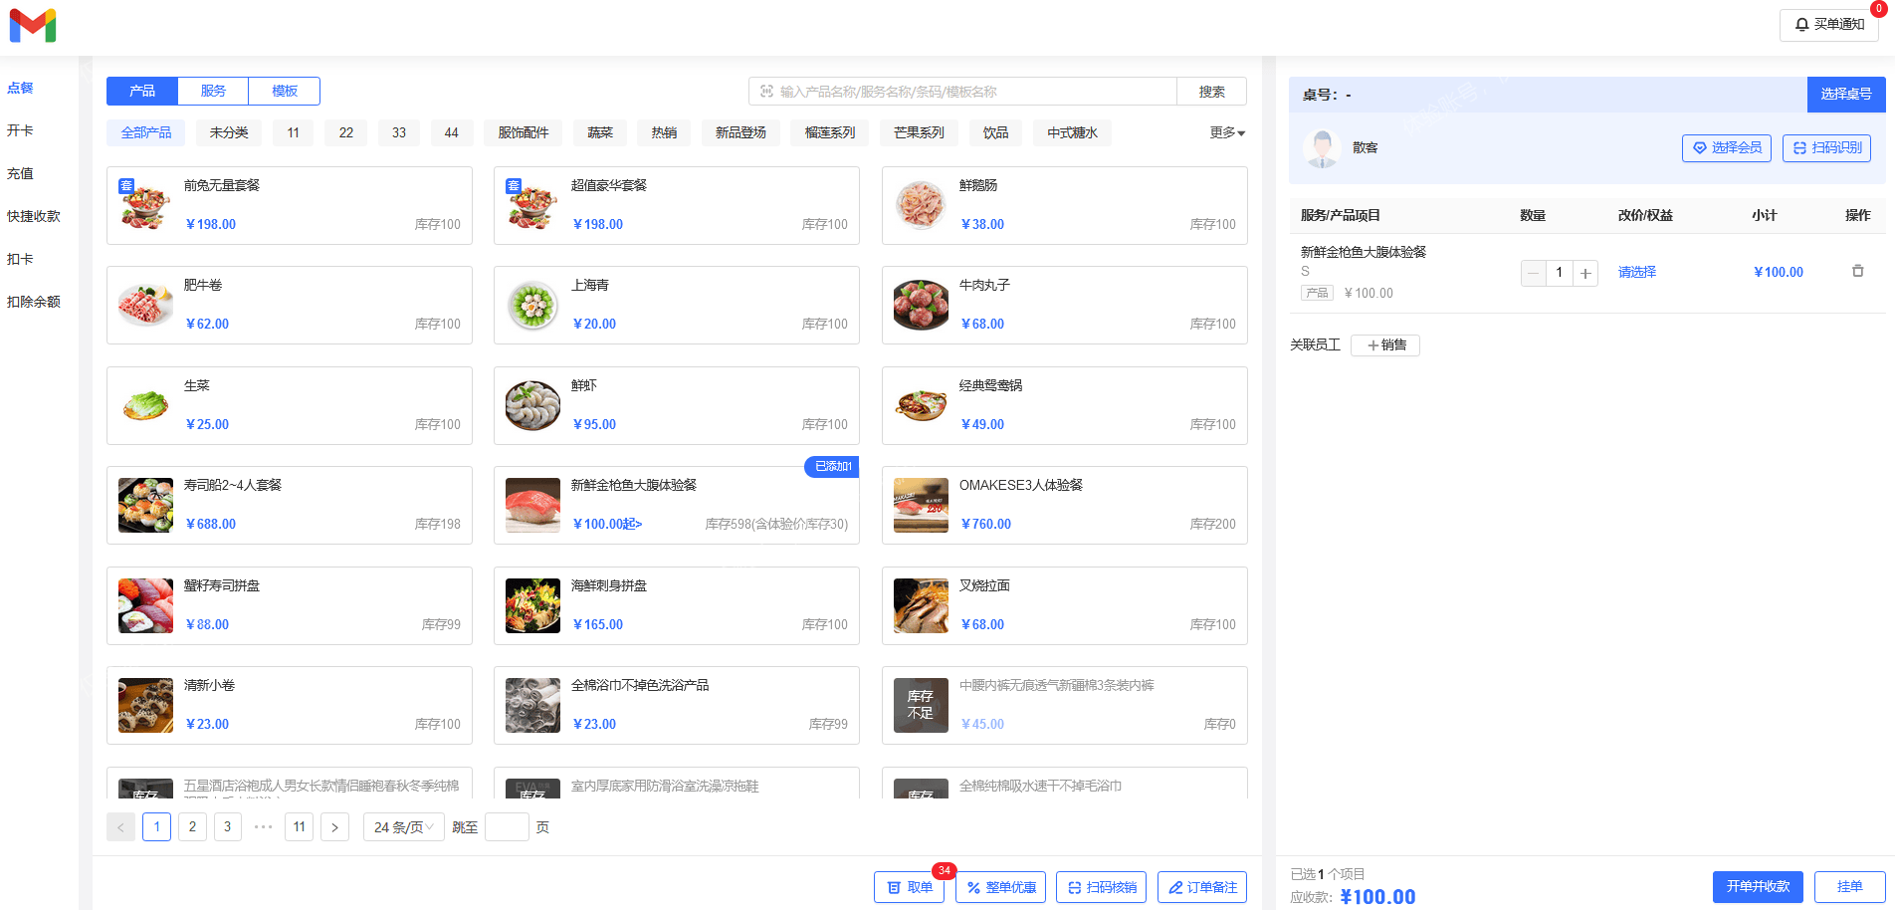The image size is (1895, 910).
Task: Click the plus icon to increase quantity
Action: pos(1585,273)
